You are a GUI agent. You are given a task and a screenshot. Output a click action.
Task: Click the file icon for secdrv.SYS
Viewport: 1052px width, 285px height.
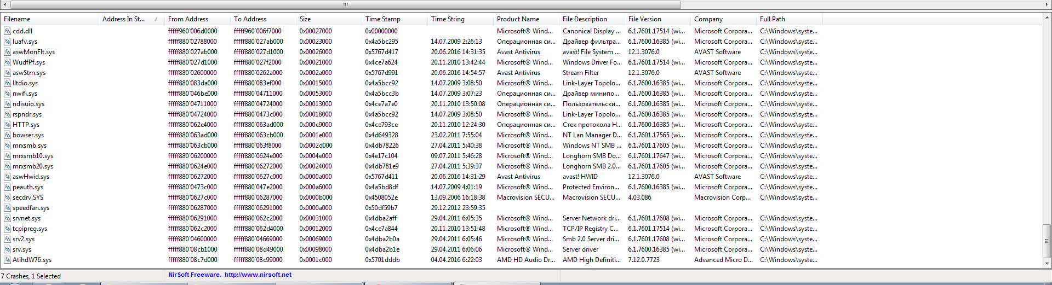[x=7, y=197]
